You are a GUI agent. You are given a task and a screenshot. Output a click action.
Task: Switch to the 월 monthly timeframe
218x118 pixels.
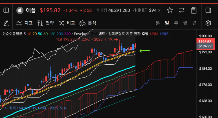pyautogui.click(x=185, y=23)
